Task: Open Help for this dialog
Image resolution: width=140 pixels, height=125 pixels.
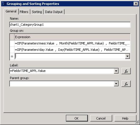Action: (125, 118)
